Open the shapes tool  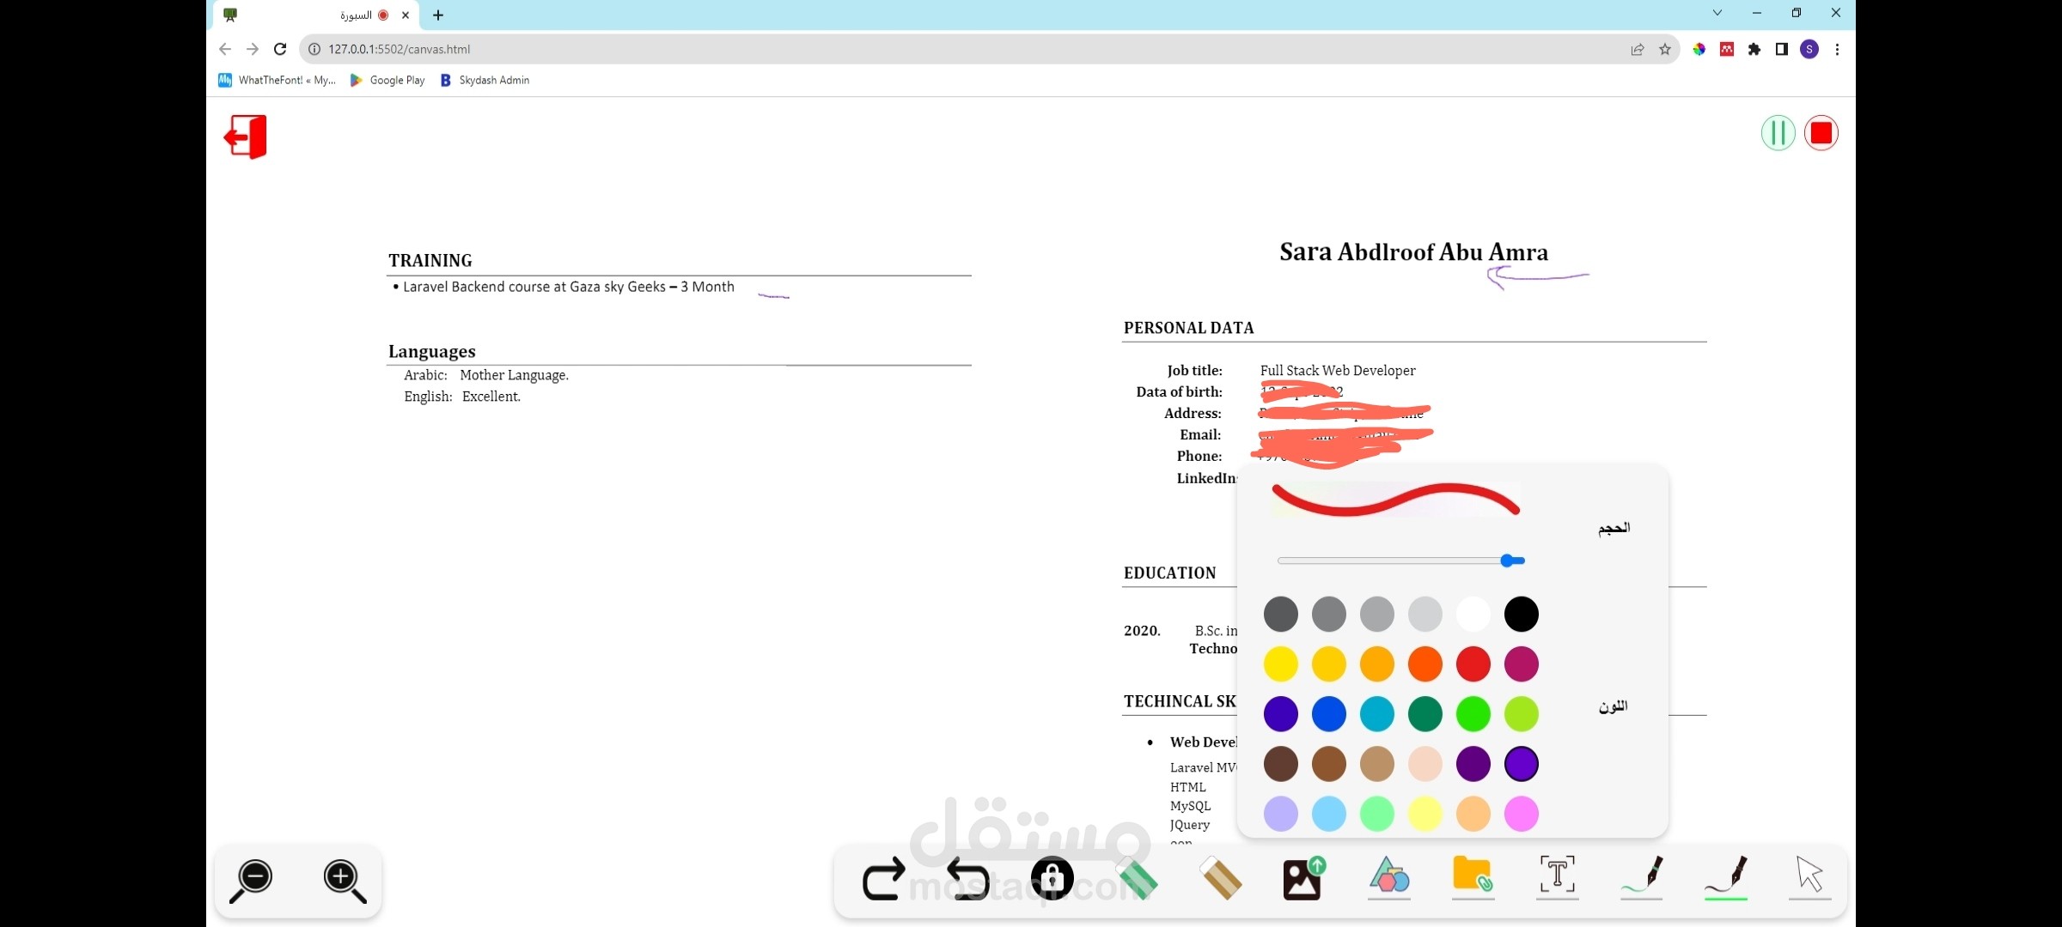1389,875
